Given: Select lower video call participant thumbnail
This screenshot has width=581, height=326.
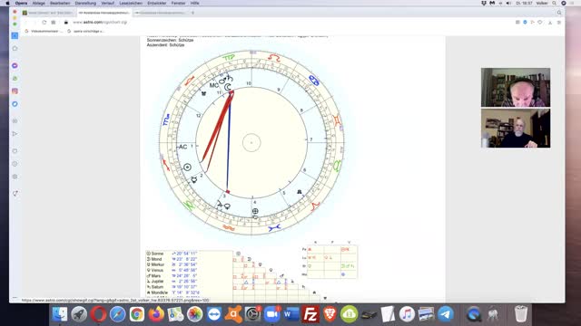Looking at the screenshot, I should [516, 128].
